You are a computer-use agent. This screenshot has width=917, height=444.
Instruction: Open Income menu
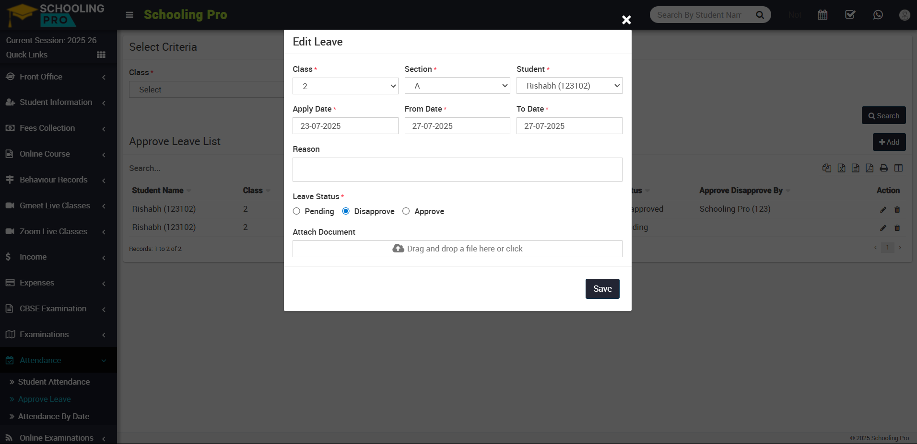click(59, 257)
